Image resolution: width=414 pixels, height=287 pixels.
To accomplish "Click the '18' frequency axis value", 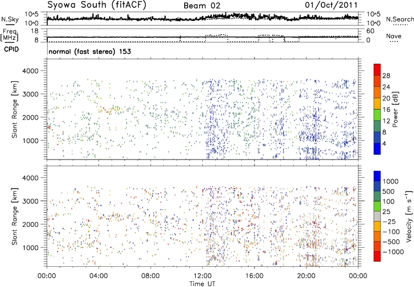I will pyautogui.click(x=34, y=31).
